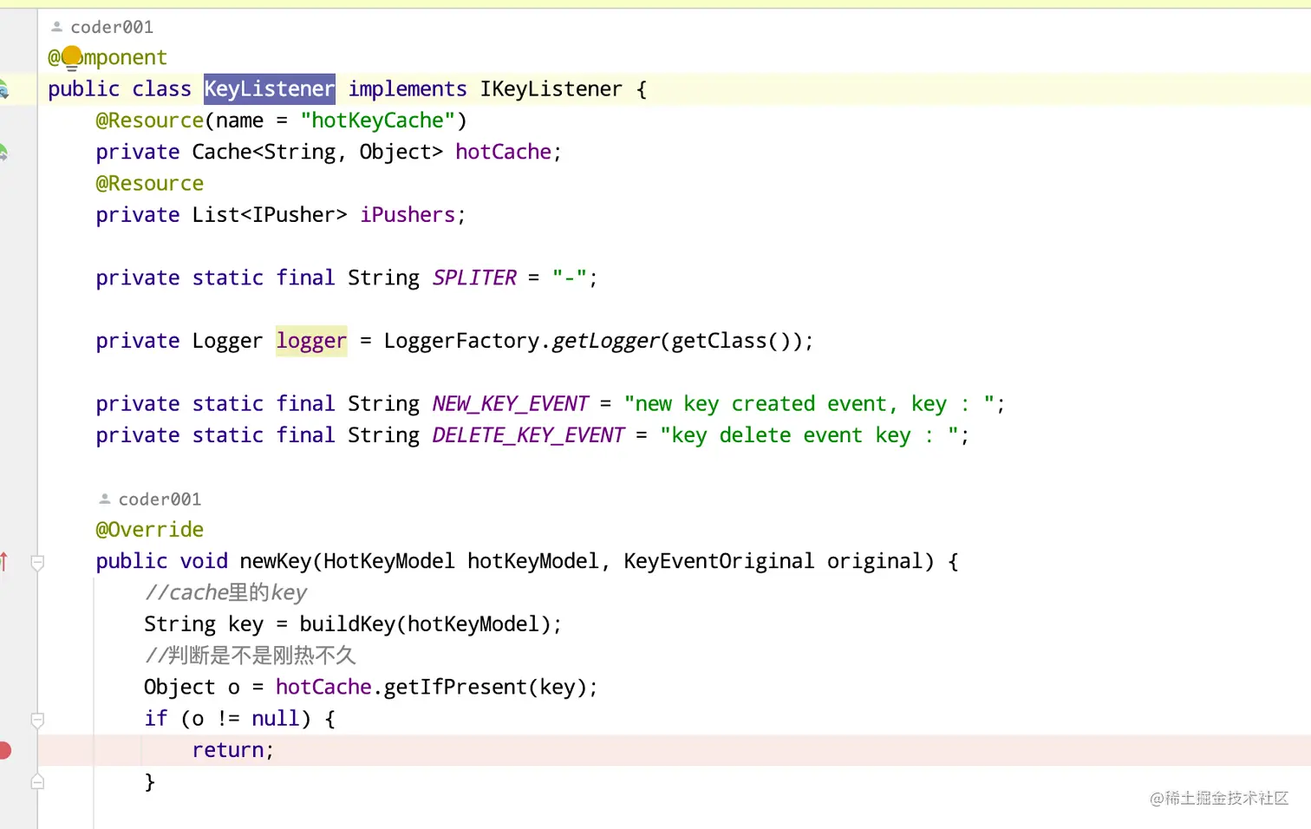
Task: Click the NEW_KEY_EVENT constant name
Action: click(x=511, y=403)
